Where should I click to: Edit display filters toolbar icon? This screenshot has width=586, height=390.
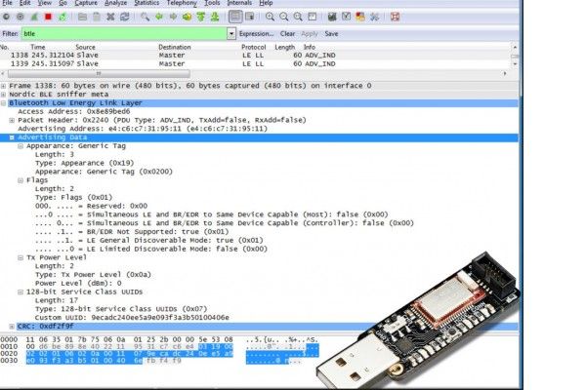(346, 17)
